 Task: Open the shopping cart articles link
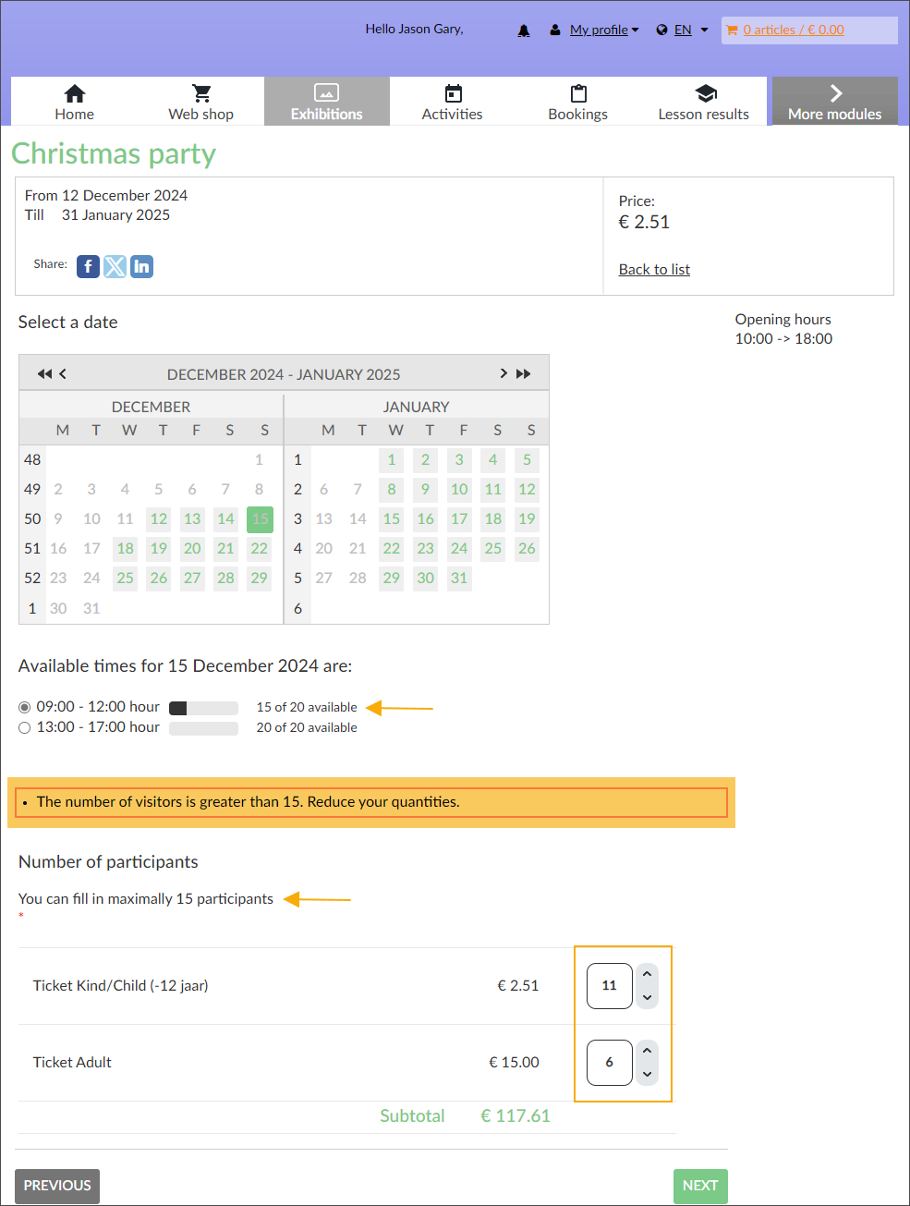(793, 30)
